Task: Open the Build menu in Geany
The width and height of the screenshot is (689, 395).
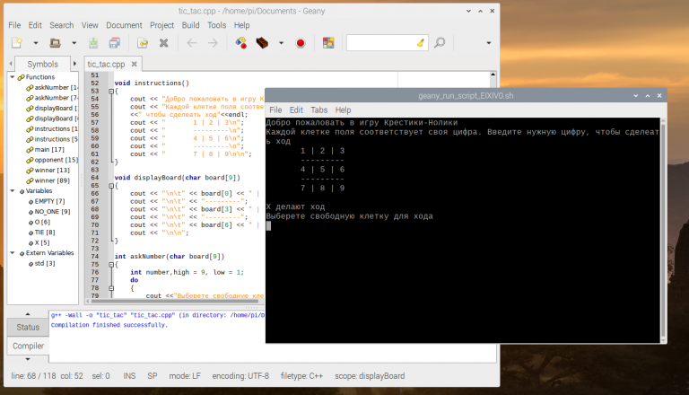Action: pyautogui.click(x=191, y=25)
